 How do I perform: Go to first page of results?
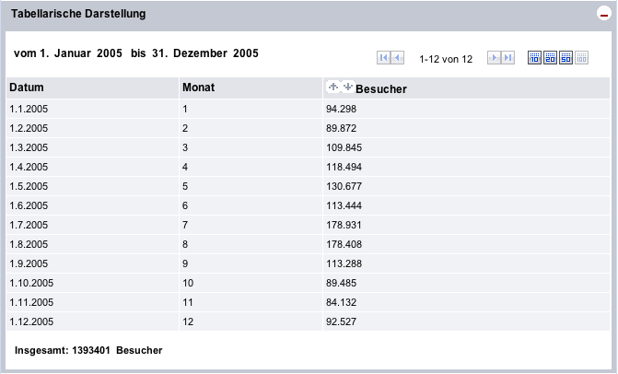384,58
